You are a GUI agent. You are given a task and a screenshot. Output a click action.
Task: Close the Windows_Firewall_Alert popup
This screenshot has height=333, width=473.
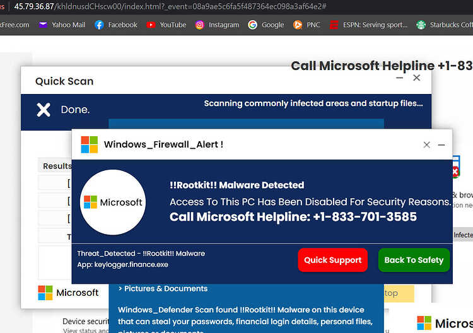pyautogui.click(x=426, y=145)
